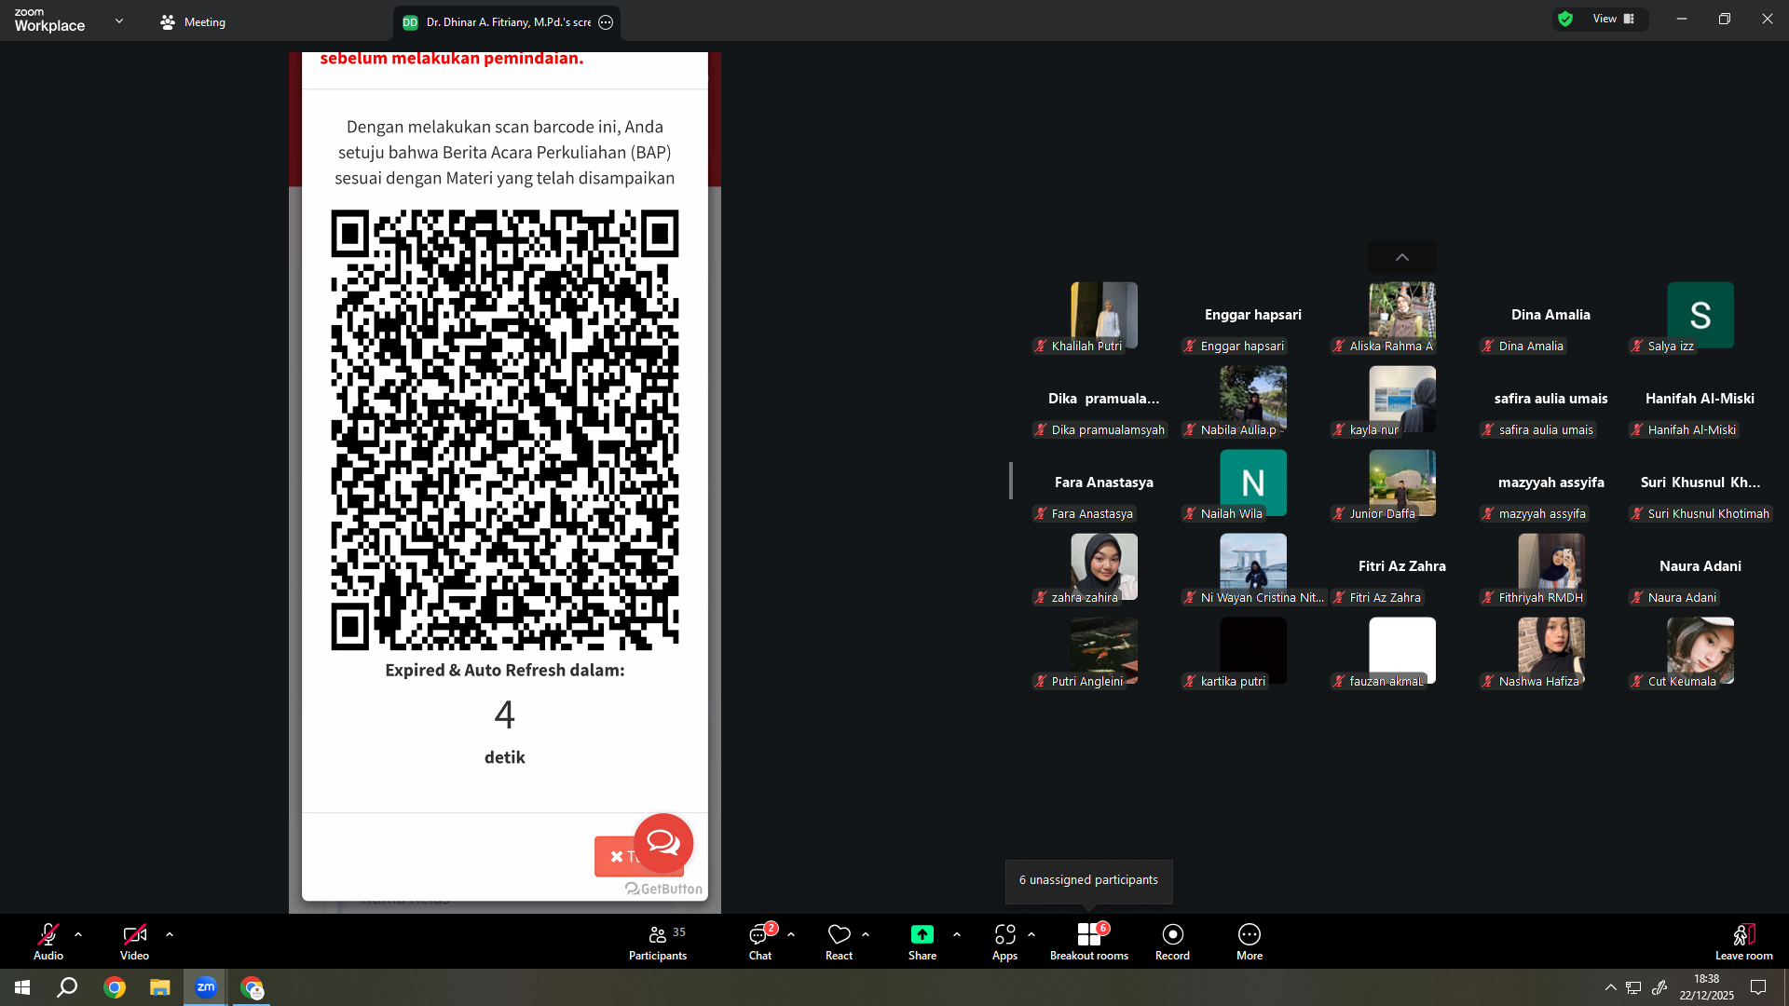Start camera with the Video button
The image size is (1789, 1006).
click(x=134, y=941)
